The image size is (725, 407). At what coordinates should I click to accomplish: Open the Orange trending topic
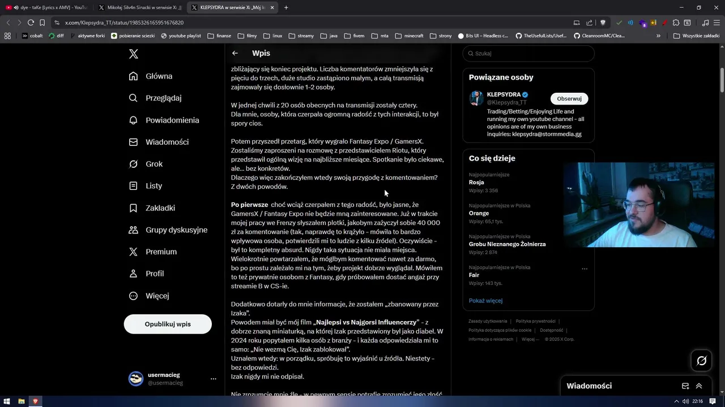click(479, 214)
